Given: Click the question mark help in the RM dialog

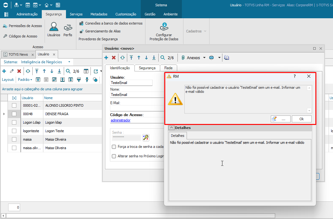Looking at the screenshot, I should tap(295, 76).
